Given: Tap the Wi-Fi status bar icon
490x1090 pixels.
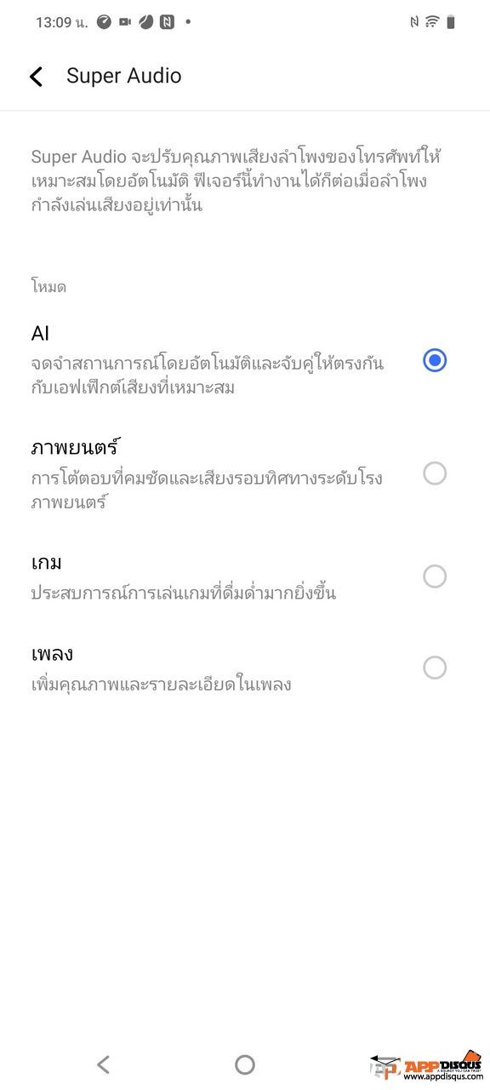Looking at the screenshot, I should click(432, 22).
